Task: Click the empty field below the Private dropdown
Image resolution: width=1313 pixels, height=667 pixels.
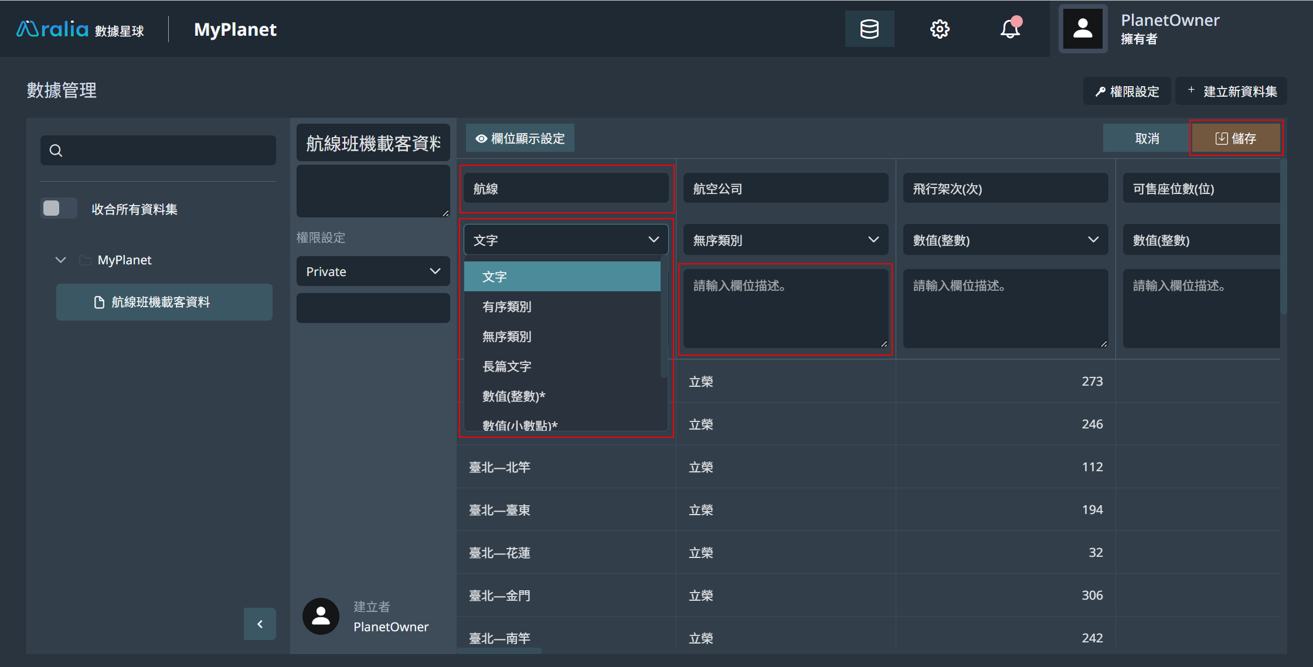Action: click(373, 308)
